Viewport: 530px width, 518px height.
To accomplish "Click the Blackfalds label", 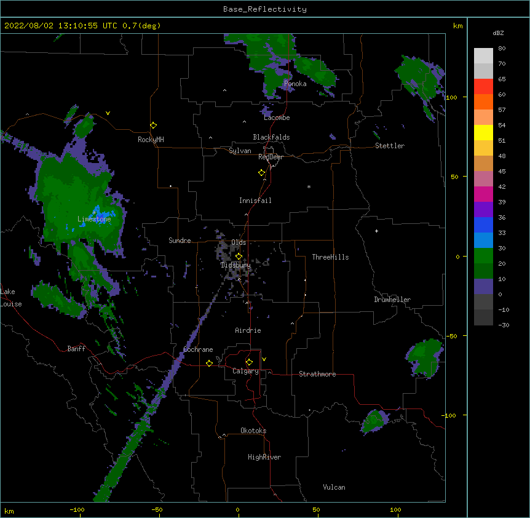I will [x=271, y=137].
